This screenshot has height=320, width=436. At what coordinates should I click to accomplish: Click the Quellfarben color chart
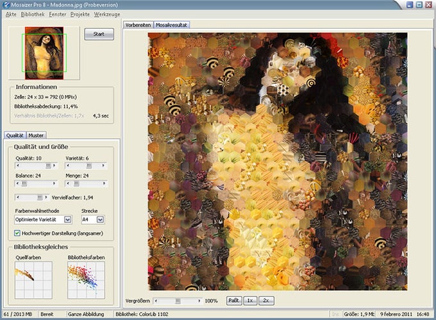(33, 280)
